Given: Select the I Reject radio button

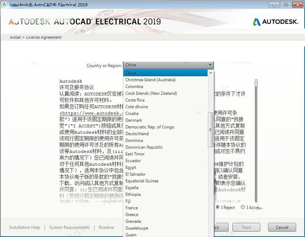Looking at the screenshot, I should [x=218, y=207].
